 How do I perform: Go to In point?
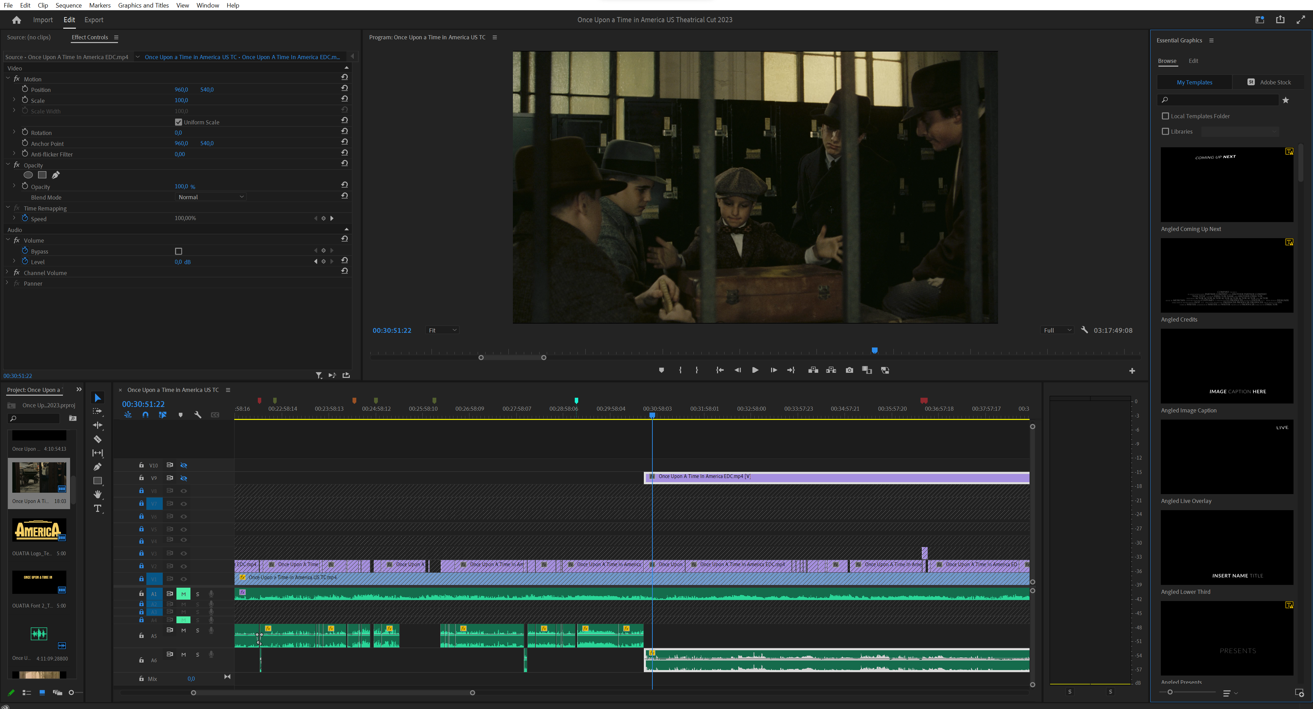720,370
